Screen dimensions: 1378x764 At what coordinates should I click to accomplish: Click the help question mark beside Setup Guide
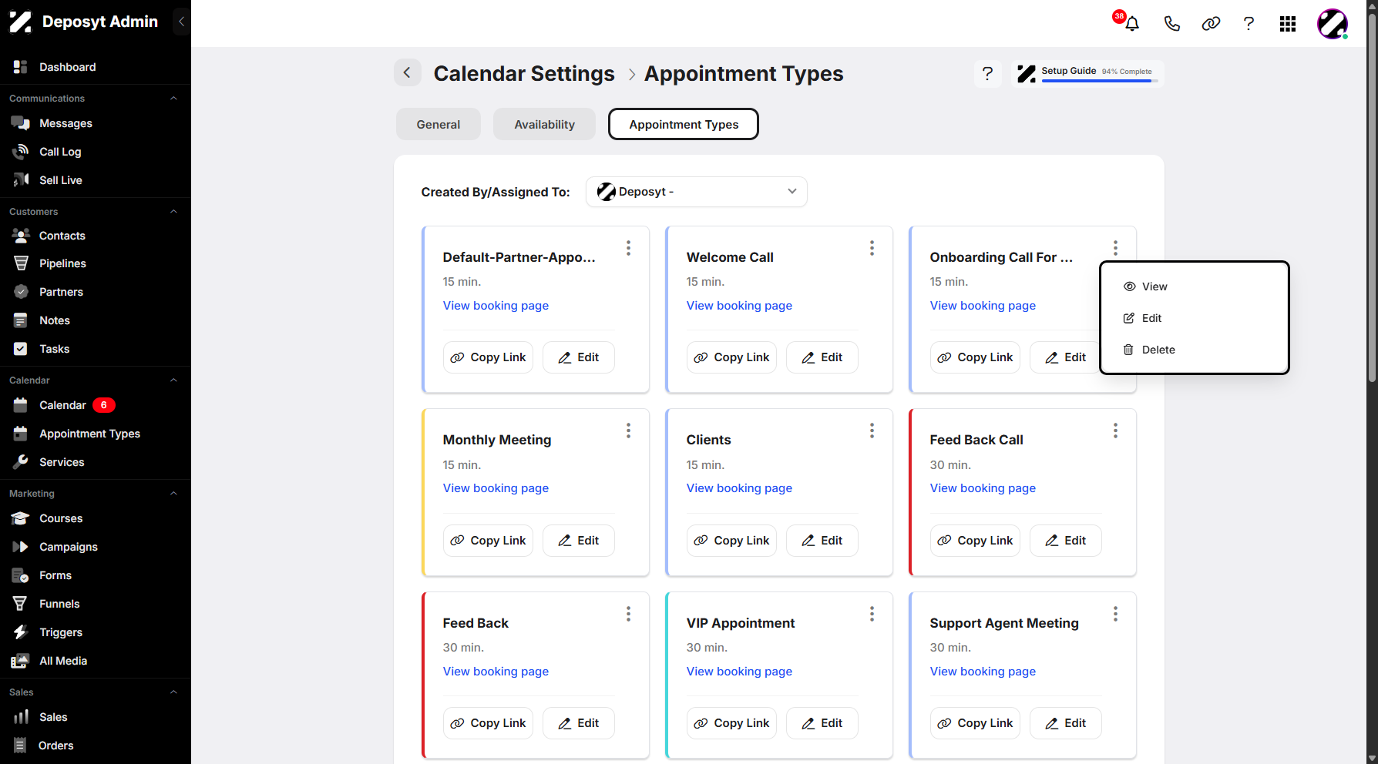[x=987, y=74]
